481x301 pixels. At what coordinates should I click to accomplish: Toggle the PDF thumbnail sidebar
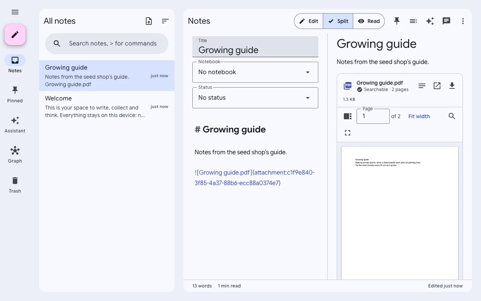tap(348, 116)
